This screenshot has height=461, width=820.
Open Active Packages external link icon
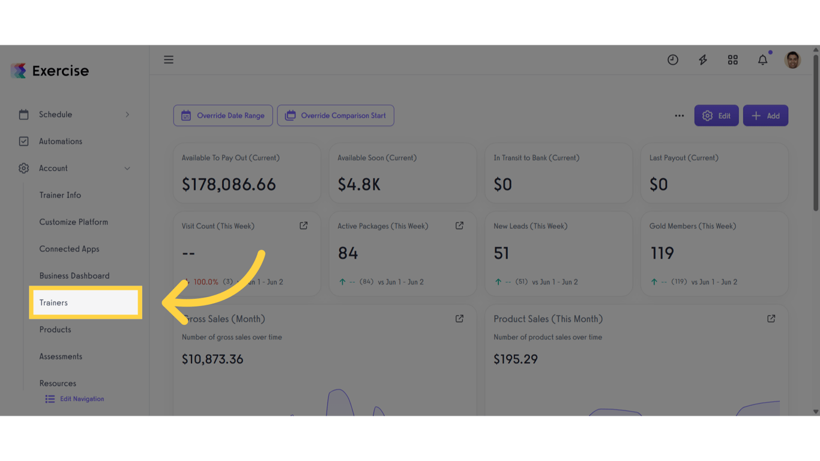click(459, 226)
